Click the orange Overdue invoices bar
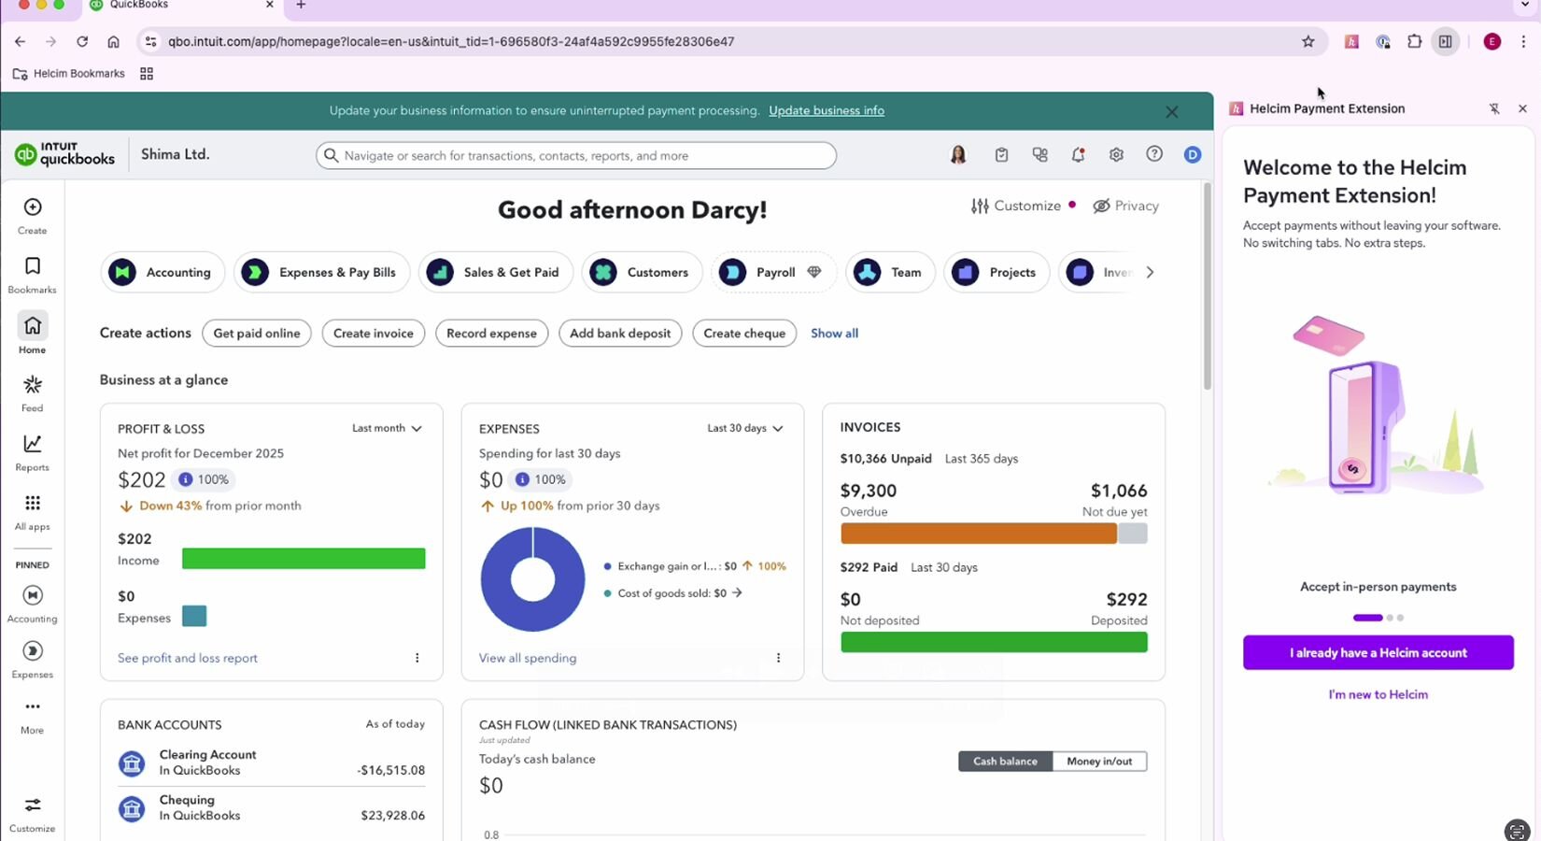The height and width of the screenshot is (841, 1541). (x=979, y=534)
